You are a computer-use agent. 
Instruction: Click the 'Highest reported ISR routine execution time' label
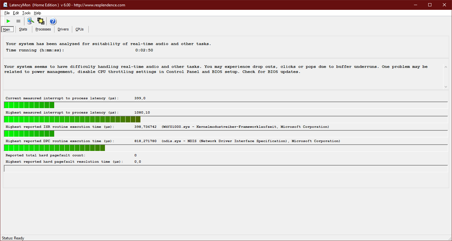[60, 127]
